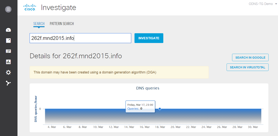Click the 4. Mar date on chart axis
The height and width of the screenshot is (136, 278).
tap(51, 127)
